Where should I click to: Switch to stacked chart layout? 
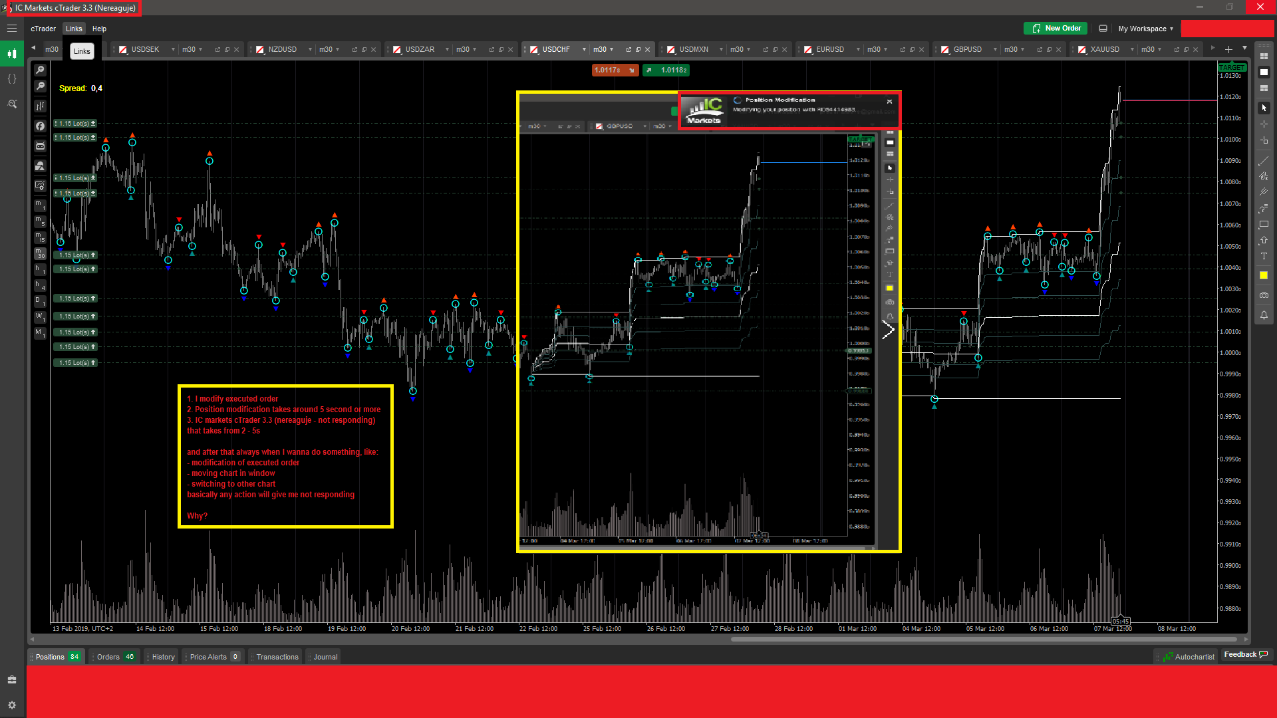click(1264, 88)
